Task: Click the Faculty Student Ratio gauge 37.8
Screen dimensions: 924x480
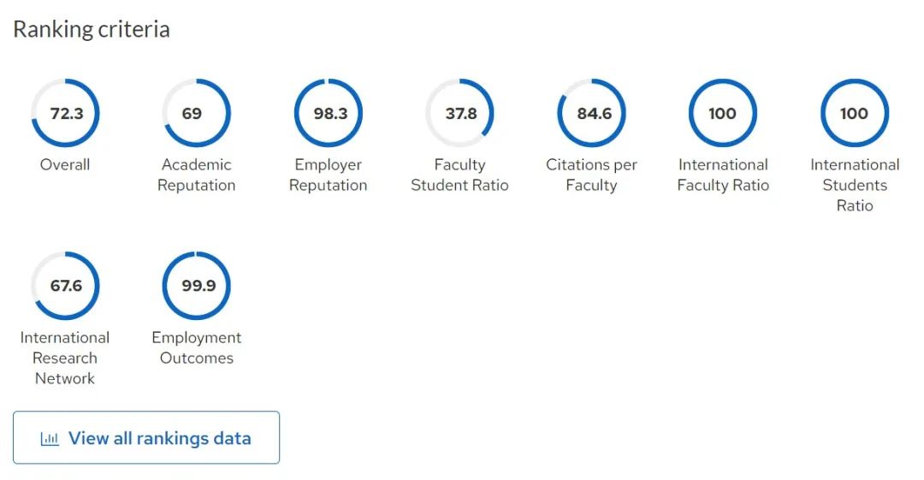Action: 460,113
